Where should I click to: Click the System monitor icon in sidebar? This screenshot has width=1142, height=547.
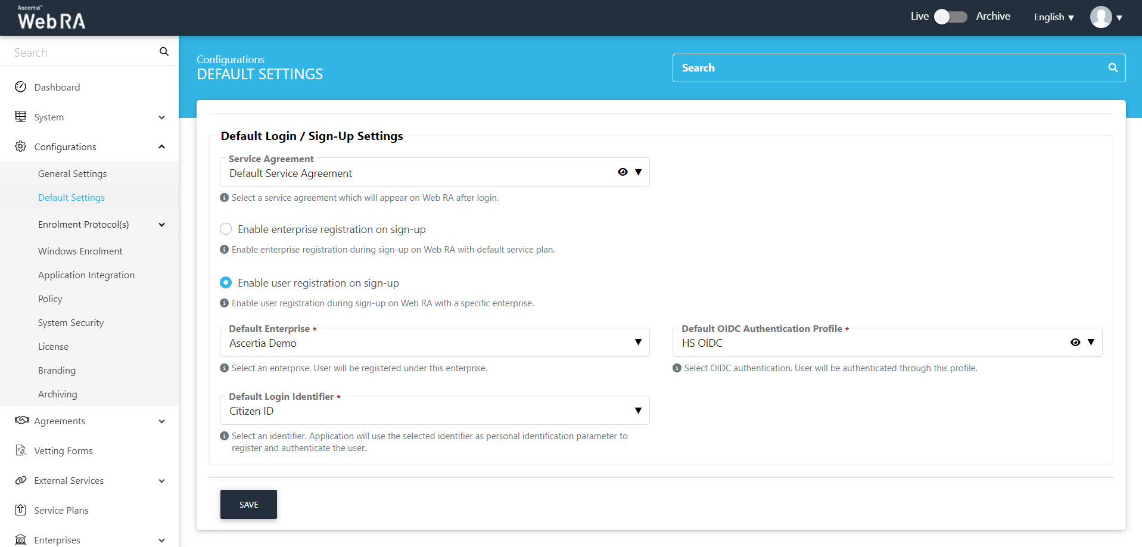pyautogui.click(x=21, y=117)
